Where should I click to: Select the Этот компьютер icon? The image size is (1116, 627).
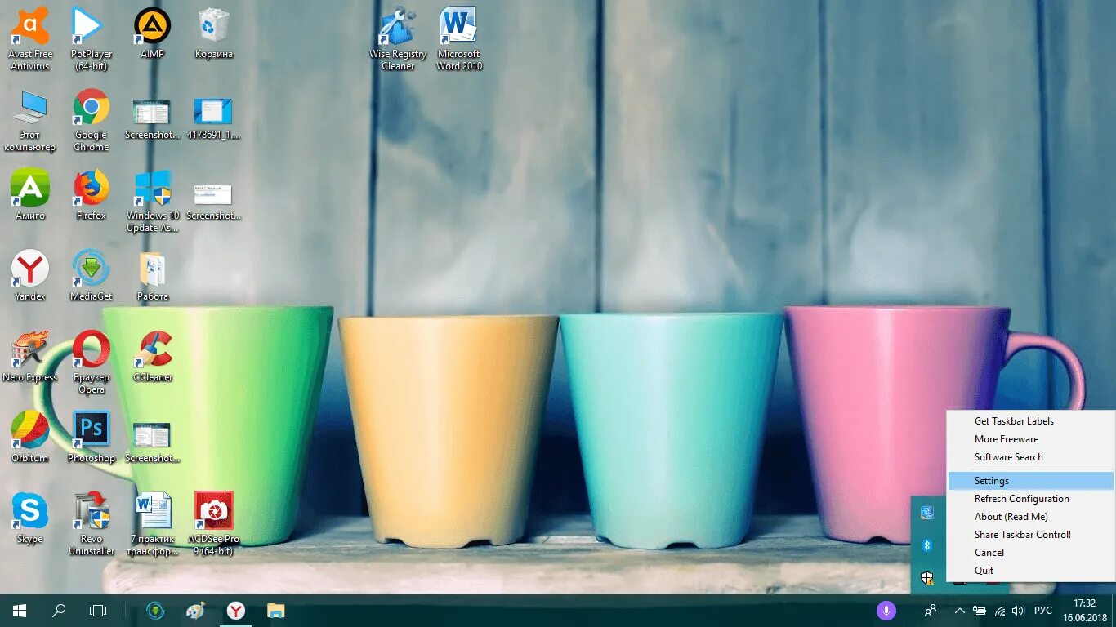coord(30,120)
